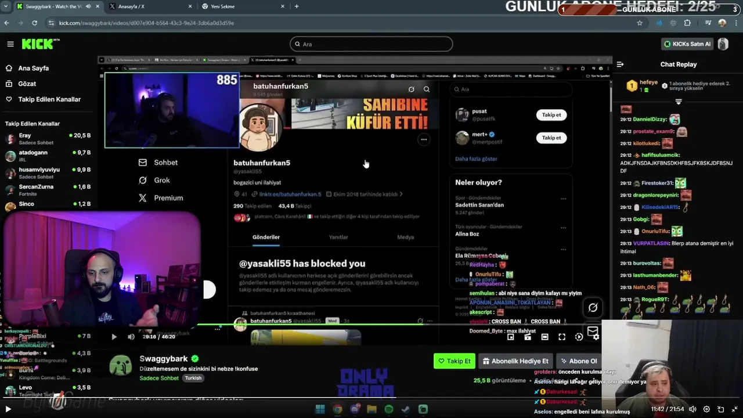This screenshot has height=418, width=743.
Task: Switch Kick player to theatre mode
Action: coord(544,337)
